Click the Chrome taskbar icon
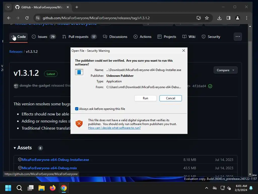Image resolution: width=258 pixels, height=194 pixels. click(x=64, y=188)
